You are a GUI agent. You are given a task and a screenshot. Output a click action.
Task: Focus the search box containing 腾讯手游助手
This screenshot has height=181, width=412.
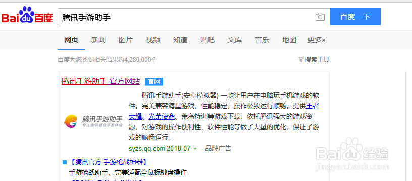(x=194, y=17)
